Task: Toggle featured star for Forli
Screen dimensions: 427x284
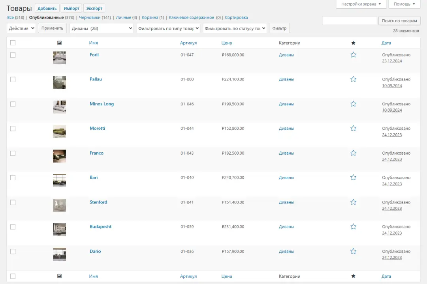Action: pos(353,55)
